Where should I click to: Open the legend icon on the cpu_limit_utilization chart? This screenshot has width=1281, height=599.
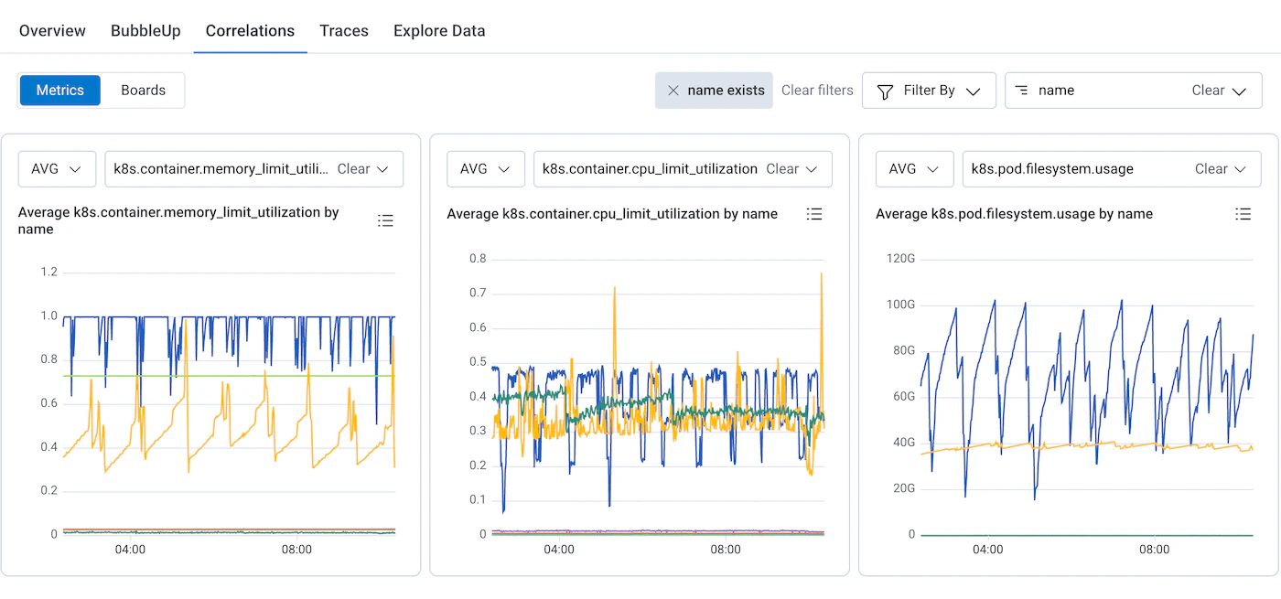814,214
